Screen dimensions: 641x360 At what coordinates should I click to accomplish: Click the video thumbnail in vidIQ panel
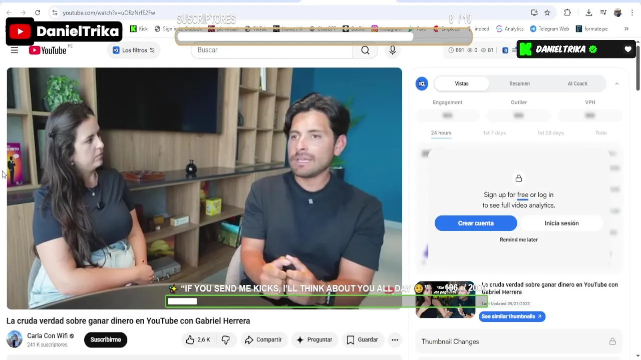(x=446, y=299)
